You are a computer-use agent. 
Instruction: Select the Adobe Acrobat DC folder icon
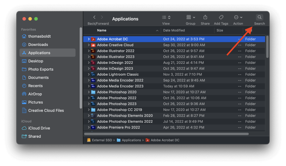(x=93, y=39)
